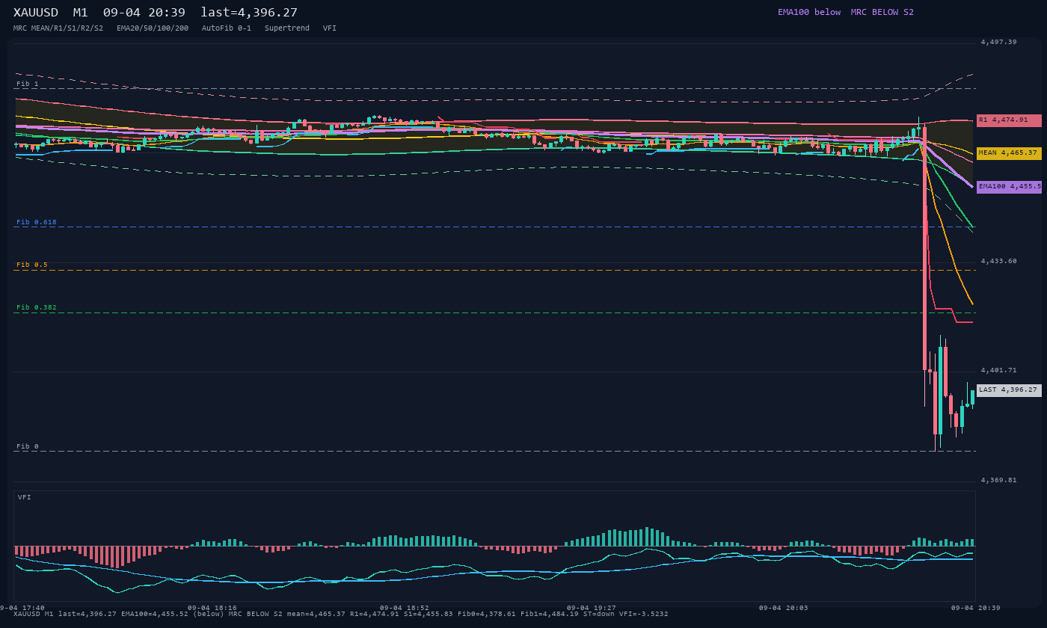Select the 'MRC BELOW S2' status text
The width and height of the screenshot is (1047, 628).
[x=882, y=12]
